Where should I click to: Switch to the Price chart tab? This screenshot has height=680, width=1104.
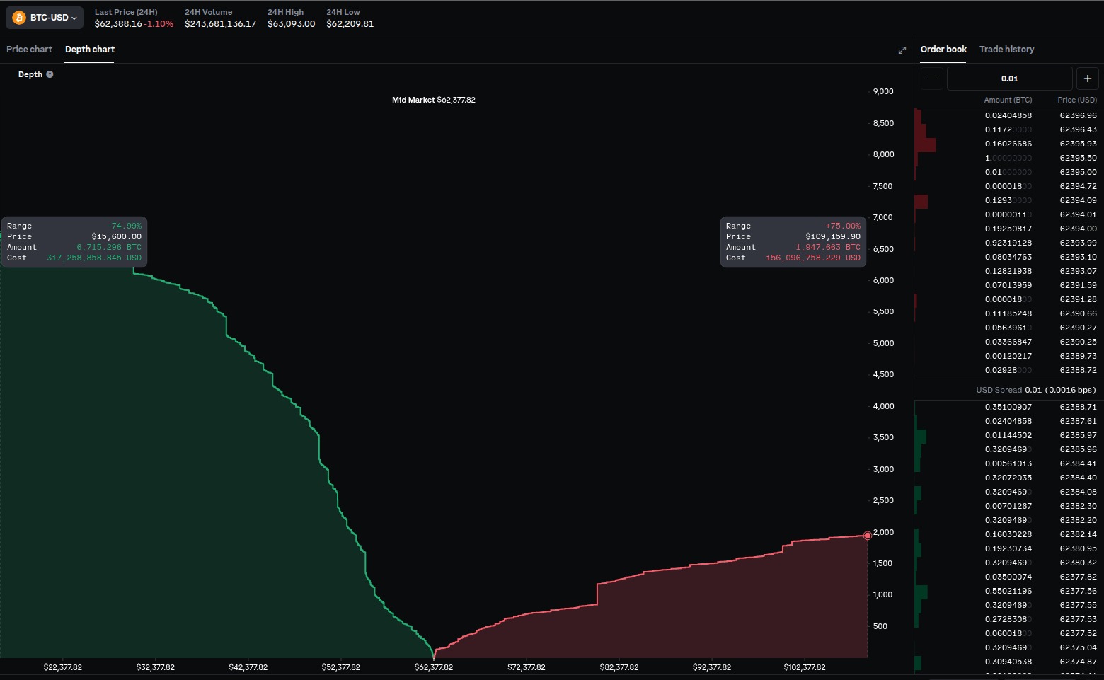(x=29, y=50)
